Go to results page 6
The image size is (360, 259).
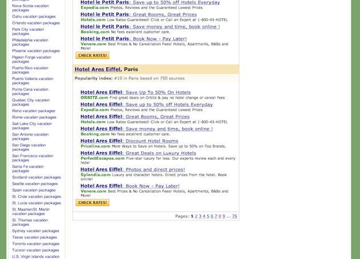click(212, 216)
